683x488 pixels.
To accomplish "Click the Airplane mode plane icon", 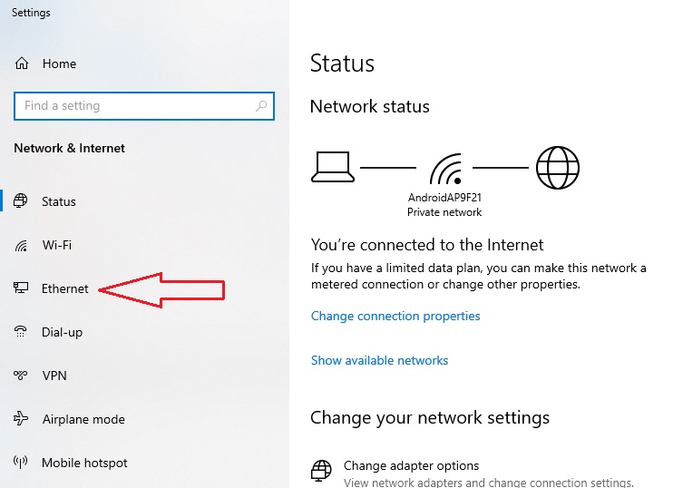I will 21,419.
